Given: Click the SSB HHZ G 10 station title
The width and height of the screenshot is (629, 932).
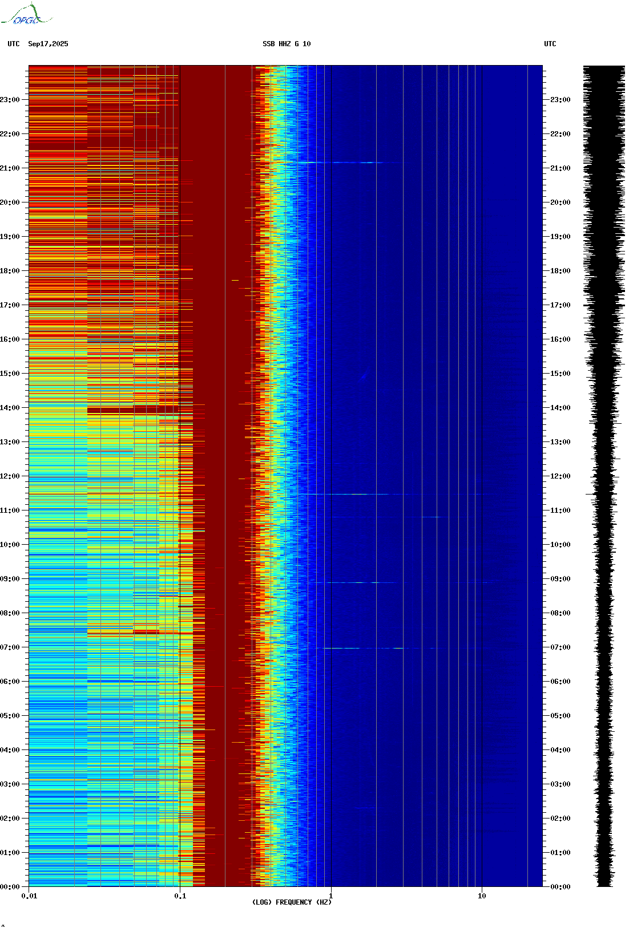Looking at the screenshot, I should [x=287, y=44].
